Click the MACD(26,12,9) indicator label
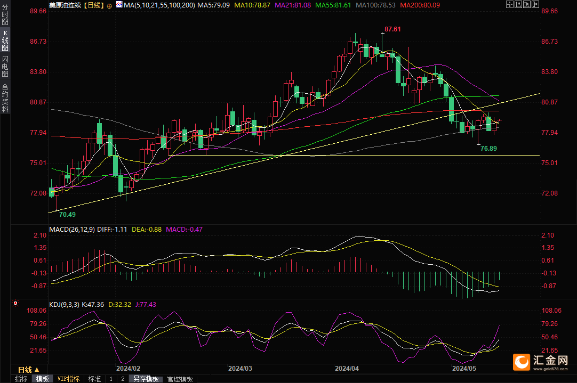Image resolution: width=577 pixels, height=383 pixels. (x=72, y=230)
